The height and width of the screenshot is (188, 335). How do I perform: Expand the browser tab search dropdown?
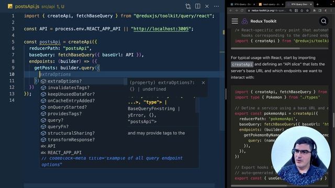click(x=331, y=5)
